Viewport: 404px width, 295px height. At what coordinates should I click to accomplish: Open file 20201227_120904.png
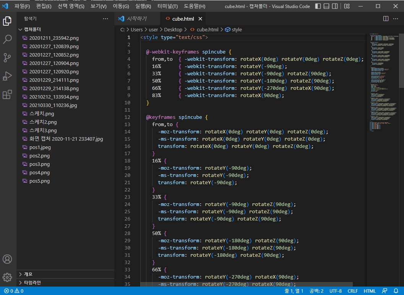tap(65, 63)
